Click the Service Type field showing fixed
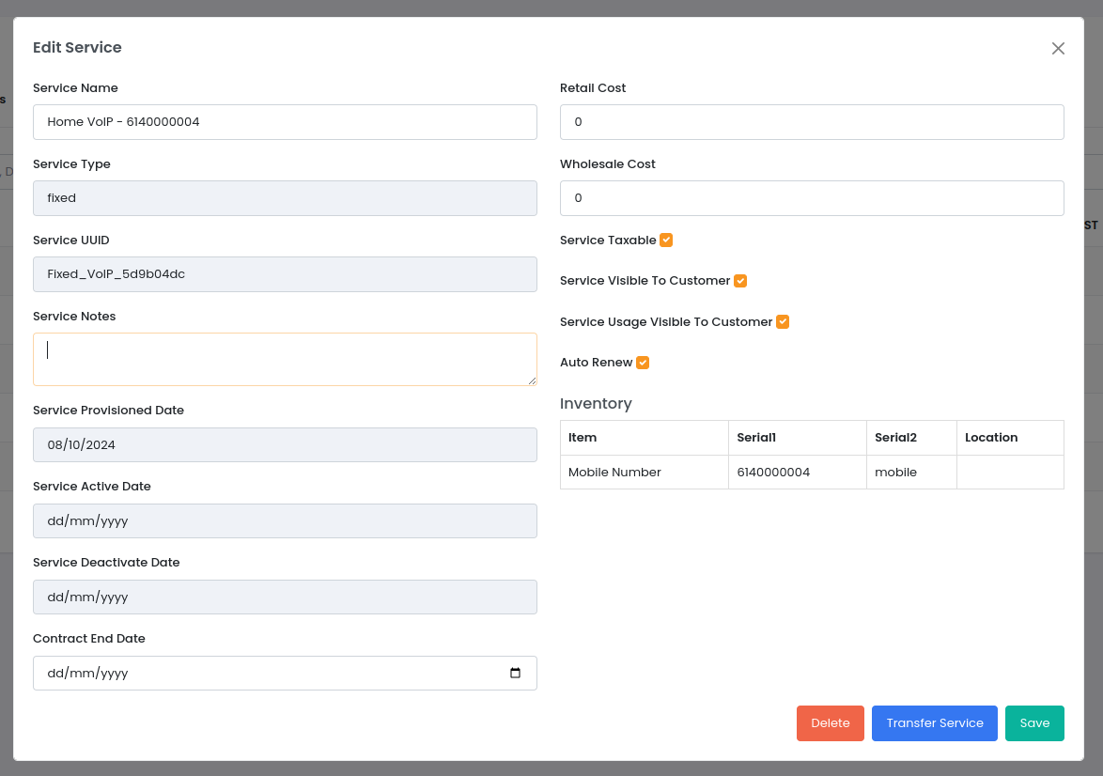 [285, 197]
